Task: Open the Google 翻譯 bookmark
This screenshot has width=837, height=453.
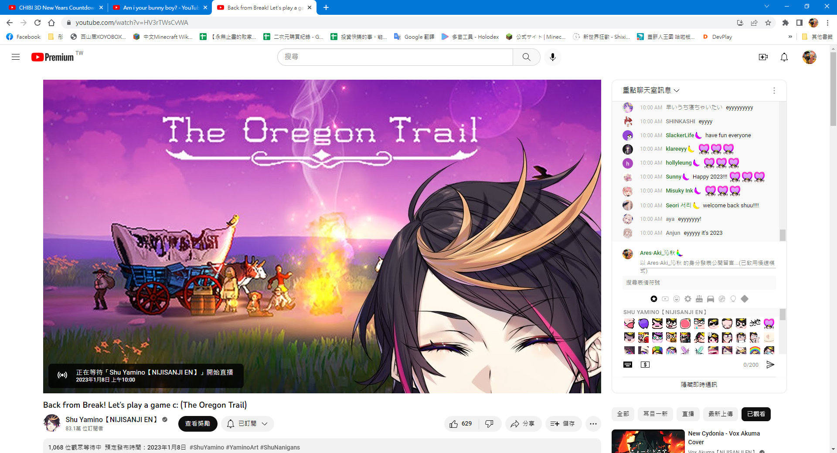Action: pos(414,37)
